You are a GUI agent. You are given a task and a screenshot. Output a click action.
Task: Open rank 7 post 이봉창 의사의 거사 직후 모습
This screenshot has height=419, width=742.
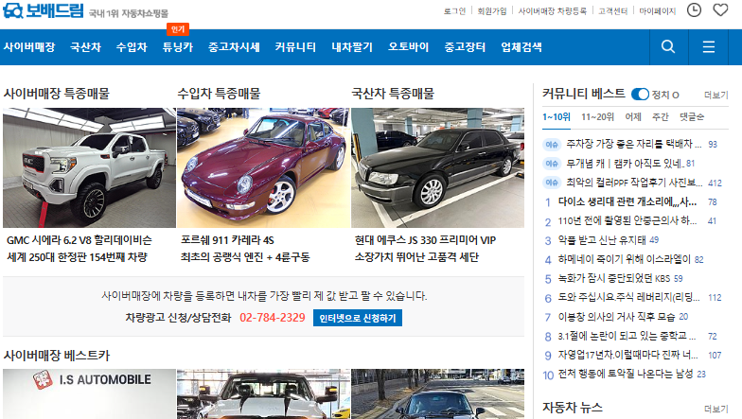click(616, 316)
